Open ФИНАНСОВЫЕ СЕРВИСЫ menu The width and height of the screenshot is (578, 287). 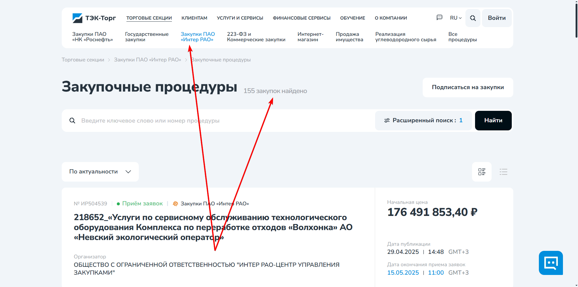click(x=302, y=18)
